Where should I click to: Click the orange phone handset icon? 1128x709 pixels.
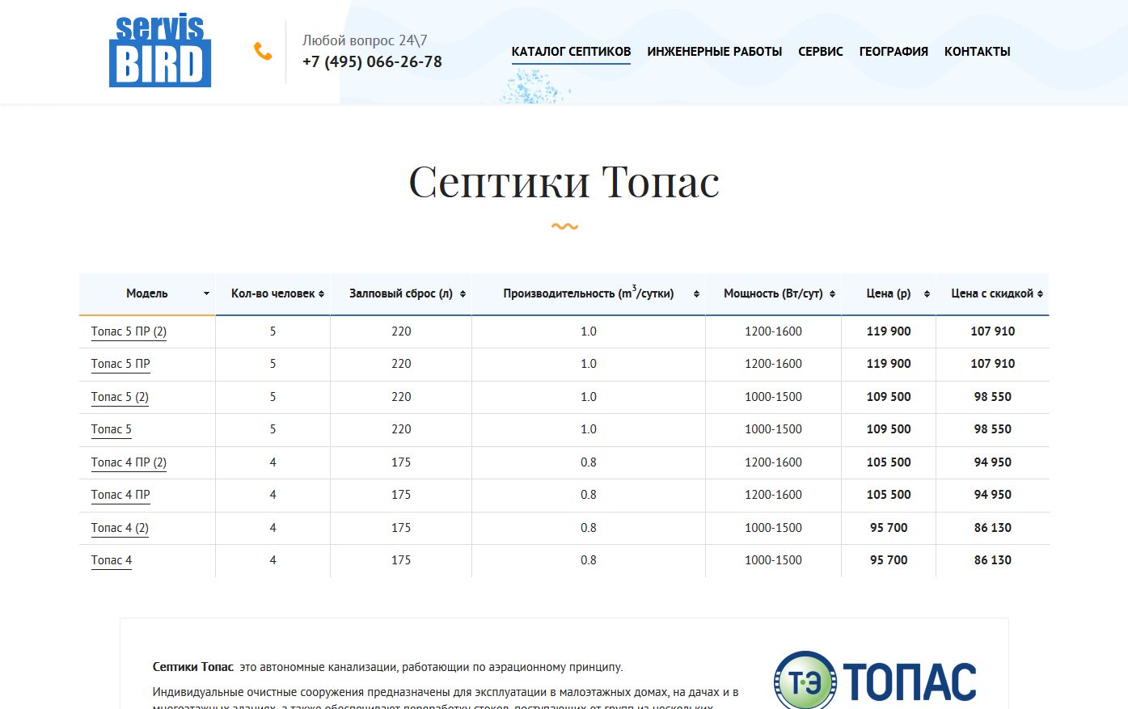tap(263, 52)
